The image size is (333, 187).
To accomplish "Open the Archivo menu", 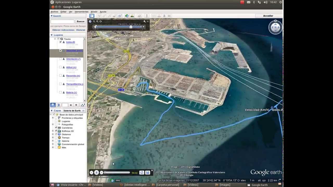I will (54, 12).
